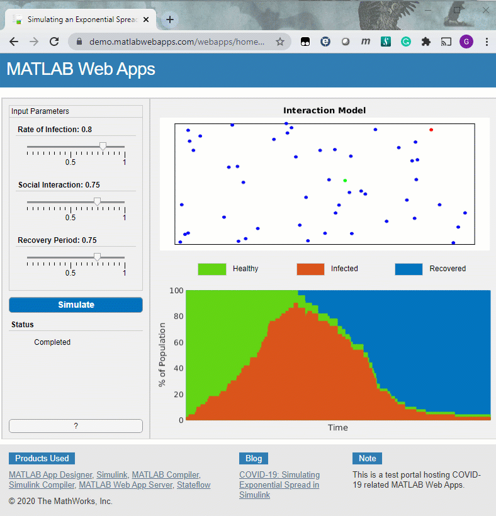Open the Extensions puzzle piece icon
The height and width of the screenshot is (516, 496).
click(x=426, y=42)
